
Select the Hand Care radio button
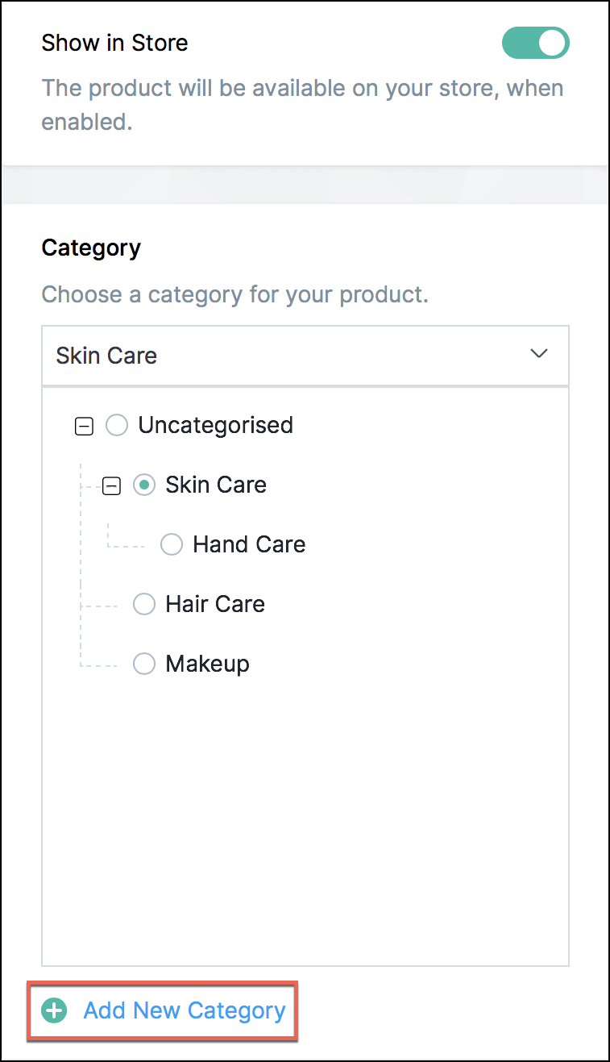click(x=172, y=544)
